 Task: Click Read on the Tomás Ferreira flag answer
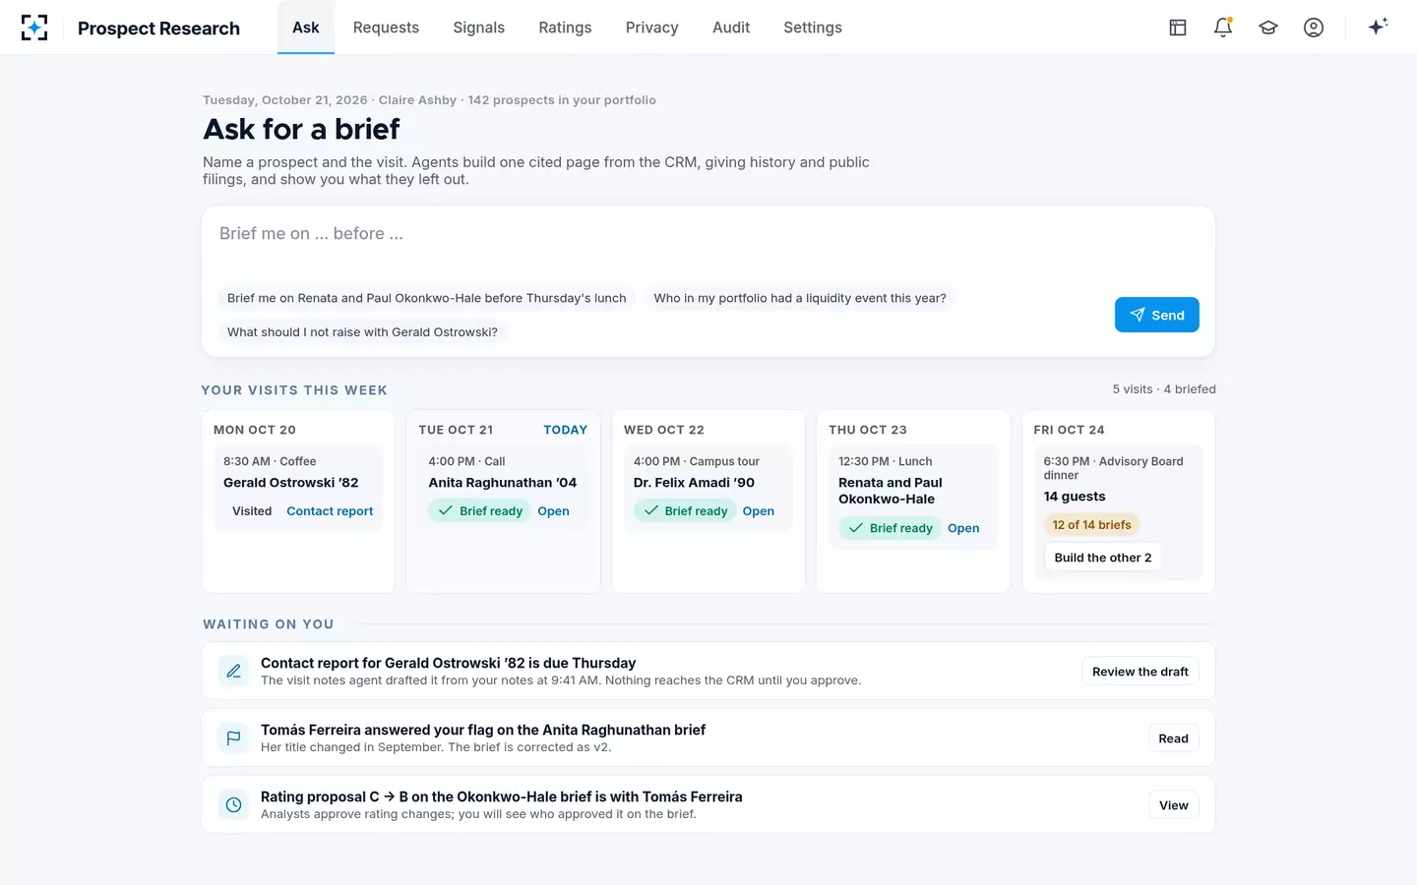(x=1173, y=738)
